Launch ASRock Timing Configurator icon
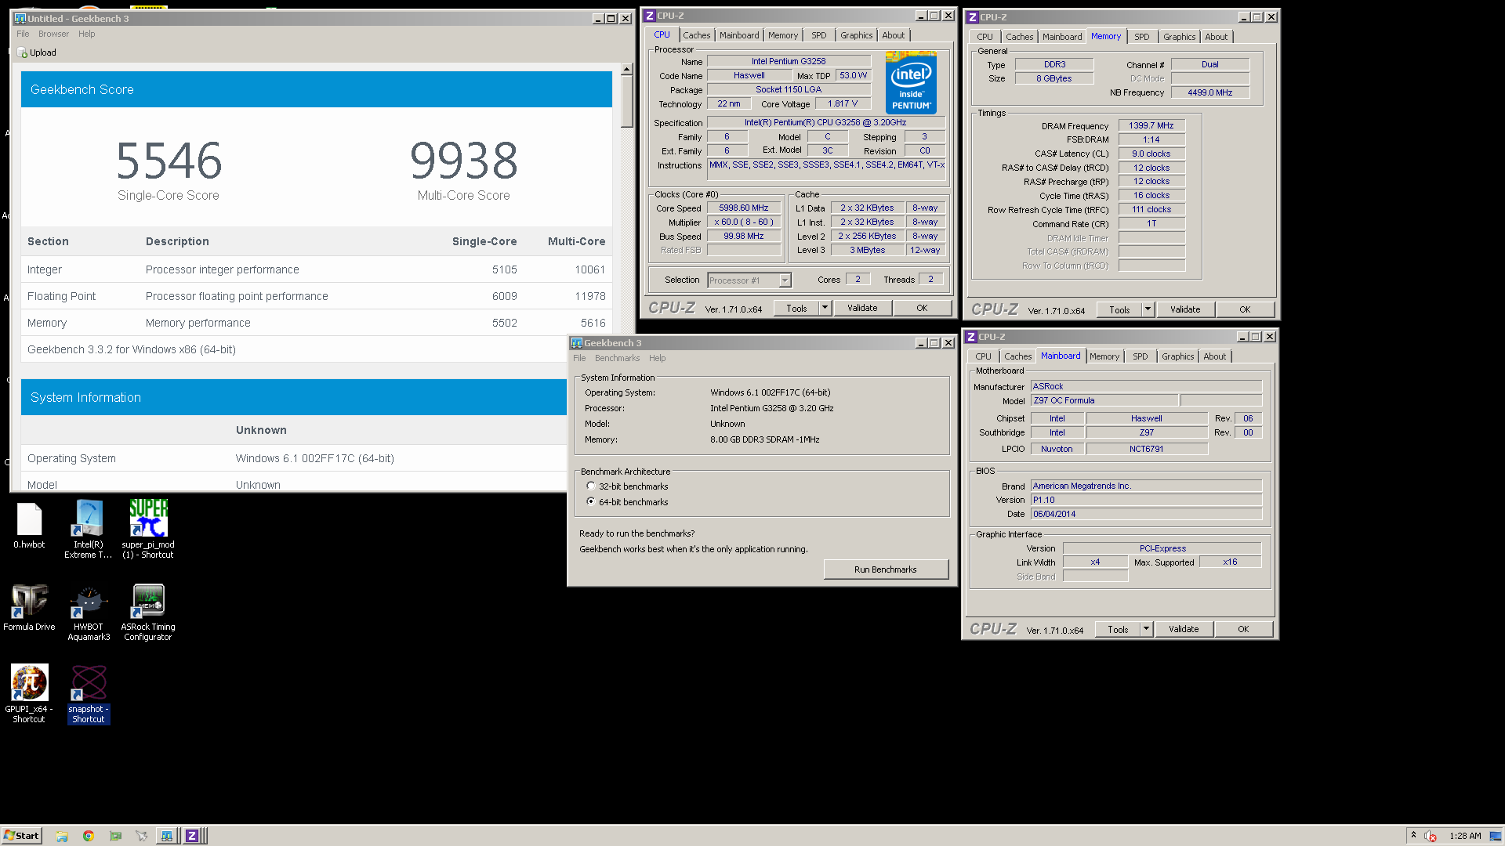Screen dimensions: 1505x846 point(148,613)
